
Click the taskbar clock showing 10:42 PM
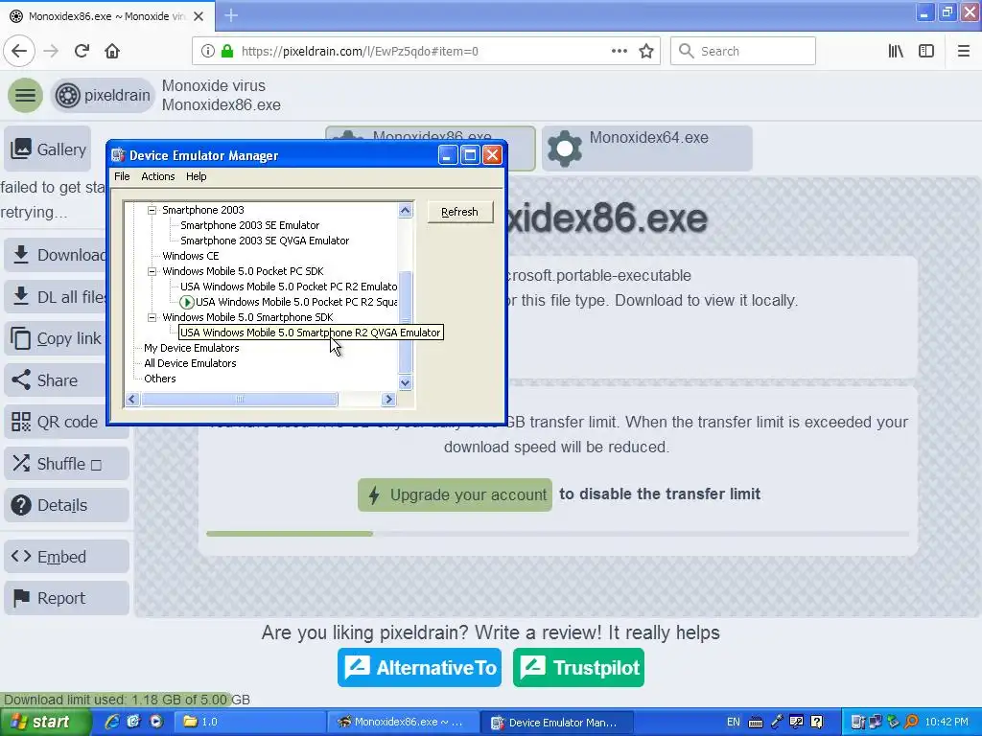point(947,722)
